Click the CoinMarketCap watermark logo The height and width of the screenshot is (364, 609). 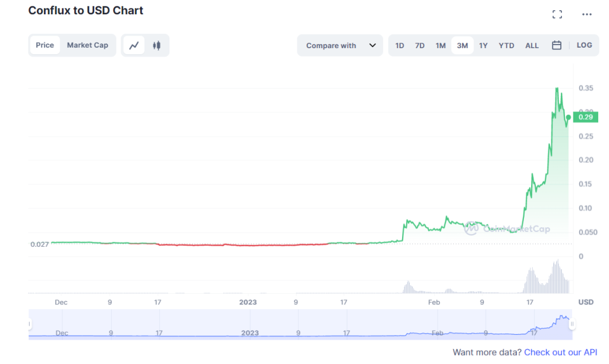point(471,228)
